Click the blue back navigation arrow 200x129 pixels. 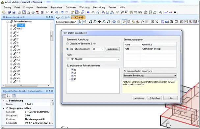point(114,22)
